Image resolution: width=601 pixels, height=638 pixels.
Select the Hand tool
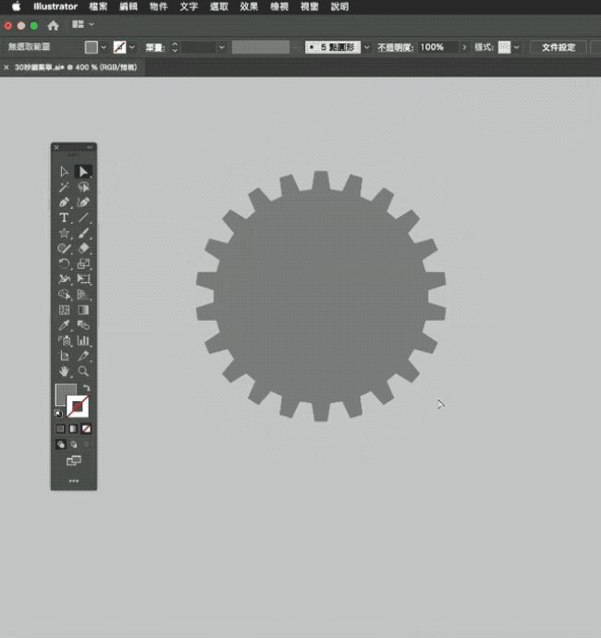coord(64,372)
